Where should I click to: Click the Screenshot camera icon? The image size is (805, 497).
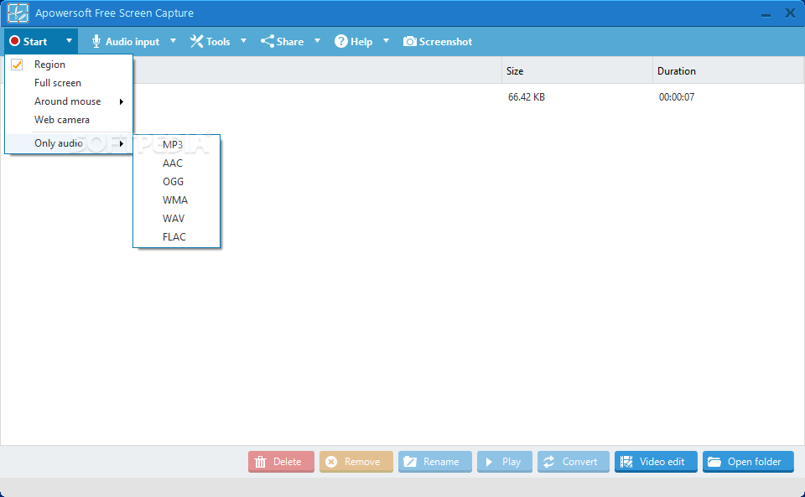[410, 42]
